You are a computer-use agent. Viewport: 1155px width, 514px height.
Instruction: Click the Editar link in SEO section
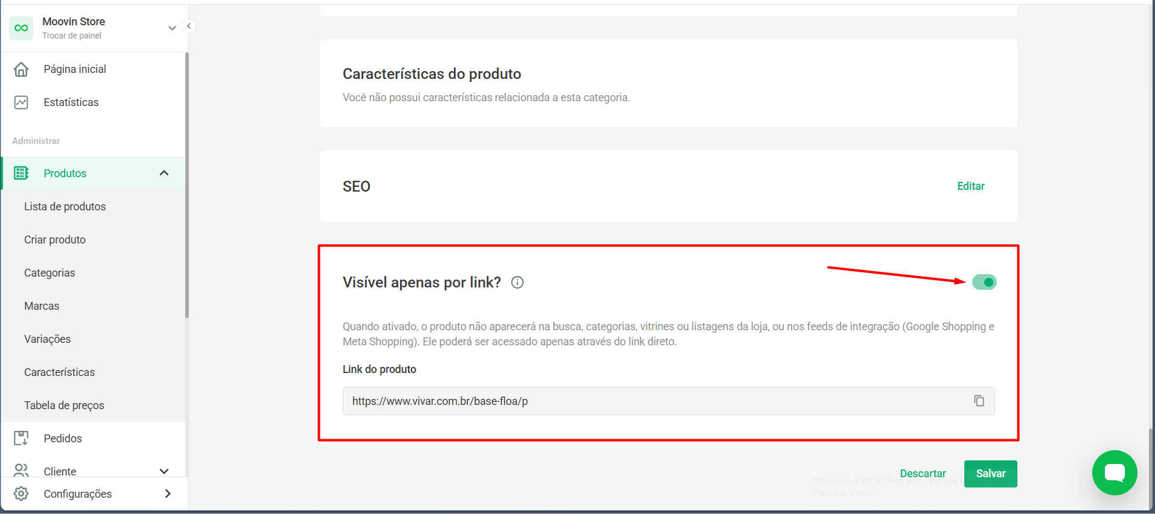(x=970, y=186)
